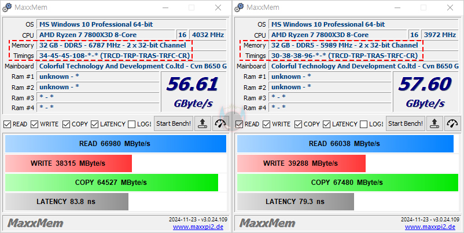Toggle READ checkbox in left window

7,124
